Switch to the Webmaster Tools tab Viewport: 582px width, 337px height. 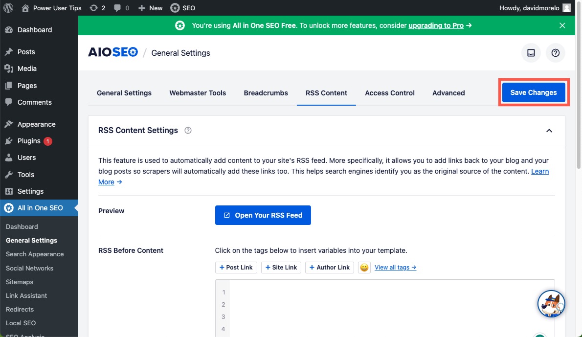198,92
